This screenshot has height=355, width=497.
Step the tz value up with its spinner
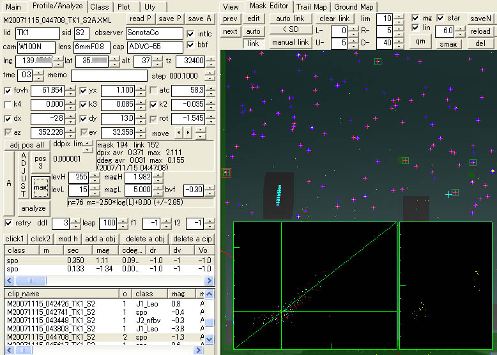point(210,58)
